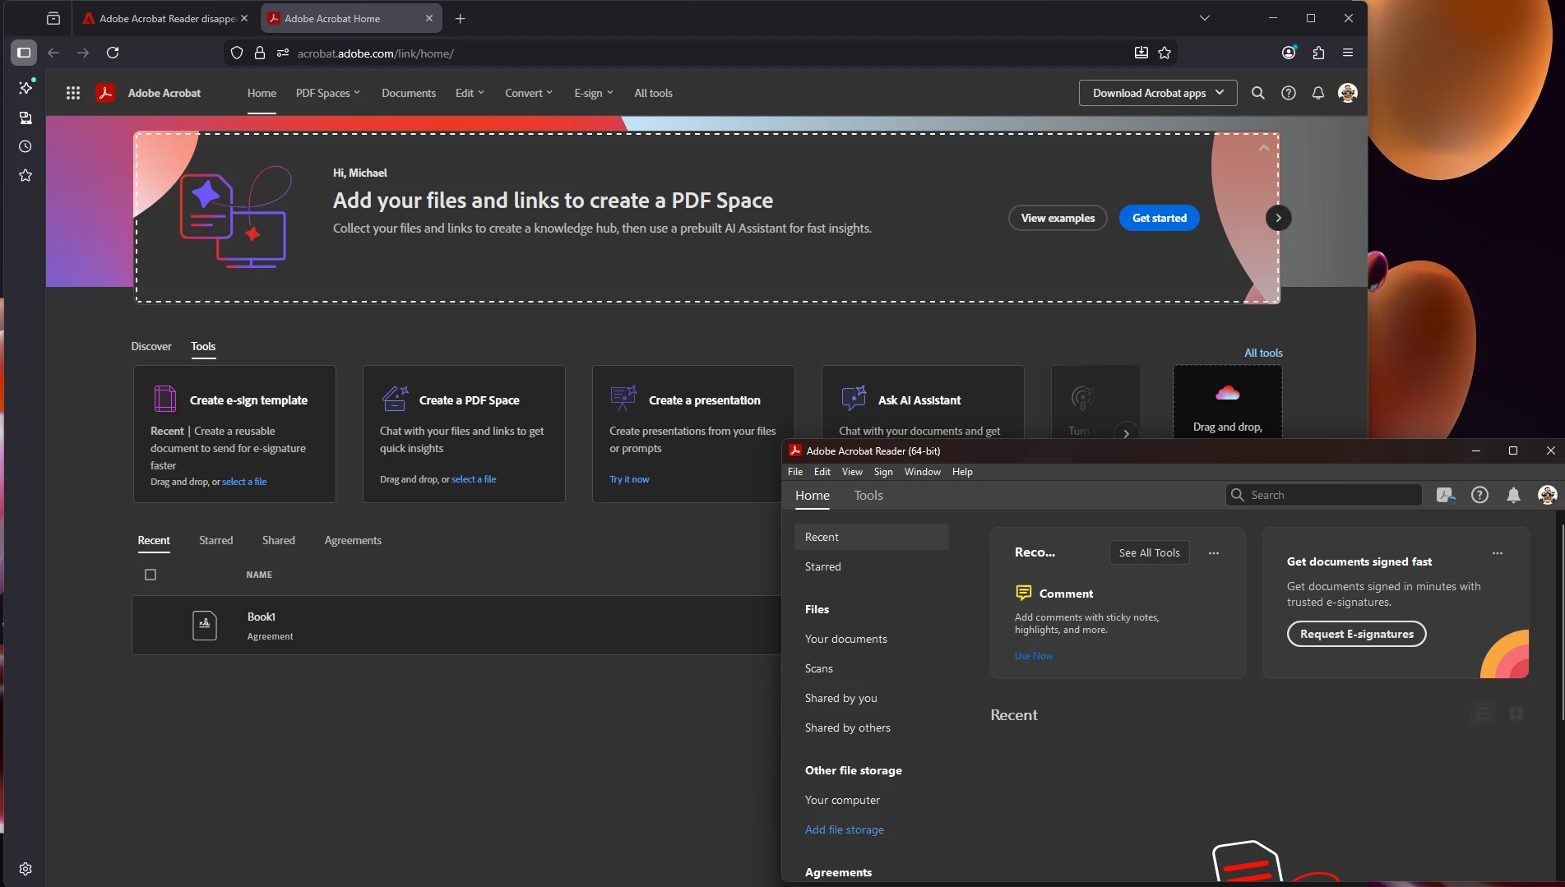This screenshot has height=887, width=1565.
Task: Open the View menu in Acrobat Reader
Action: click(x=852, y=472)
